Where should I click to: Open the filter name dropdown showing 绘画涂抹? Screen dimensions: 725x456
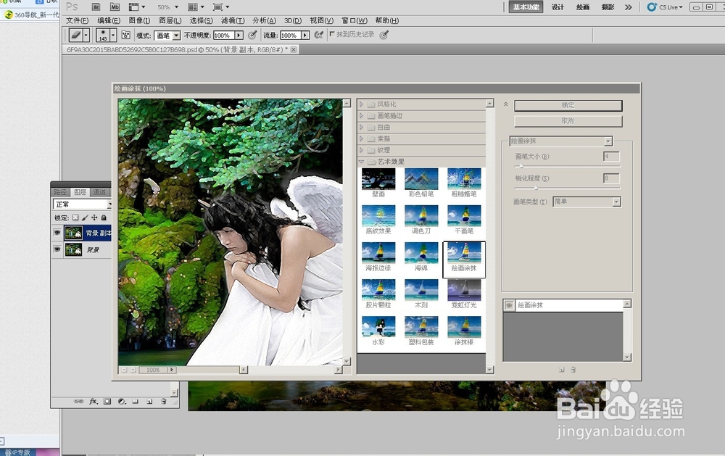point(561,141)
